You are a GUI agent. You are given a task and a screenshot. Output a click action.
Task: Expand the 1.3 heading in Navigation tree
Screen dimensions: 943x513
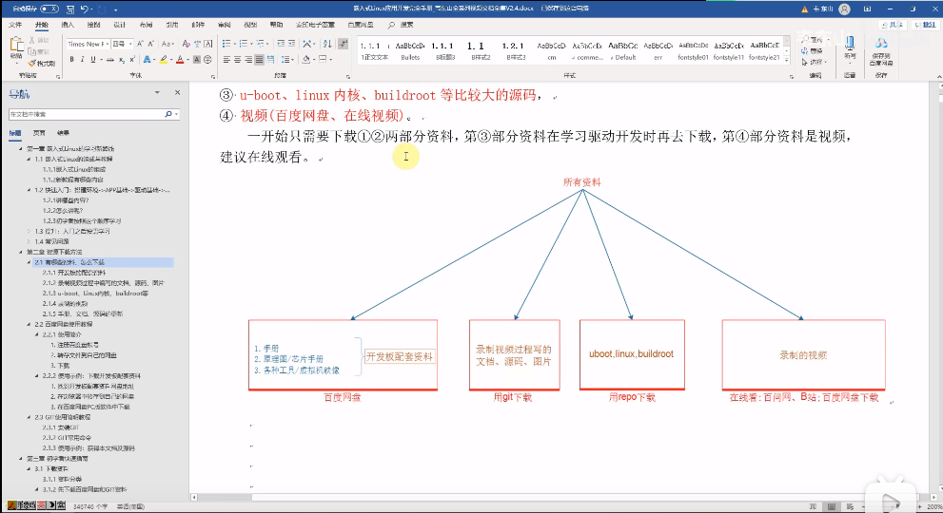[29, 231]
